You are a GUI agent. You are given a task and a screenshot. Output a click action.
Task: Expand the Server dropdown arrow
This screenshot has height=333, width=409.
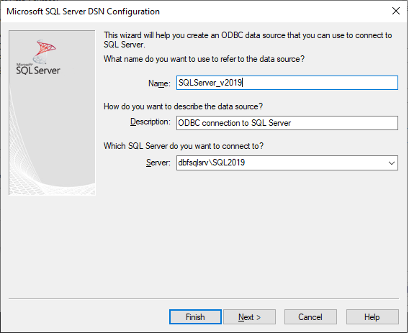tap(391, 163)
